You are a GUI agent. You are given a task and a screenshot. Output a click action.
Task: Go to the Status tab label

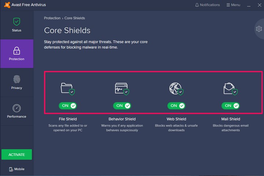pyautogui.click(x=16, y=30)
